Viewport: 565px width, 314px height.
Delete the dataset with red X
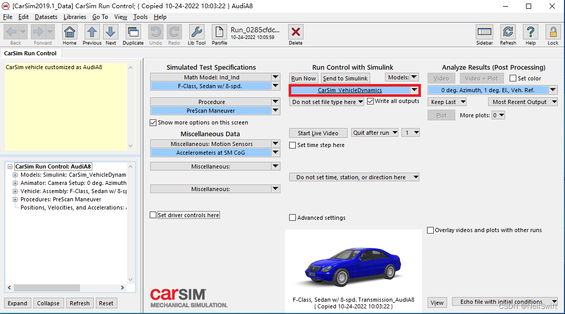(295, 32)
